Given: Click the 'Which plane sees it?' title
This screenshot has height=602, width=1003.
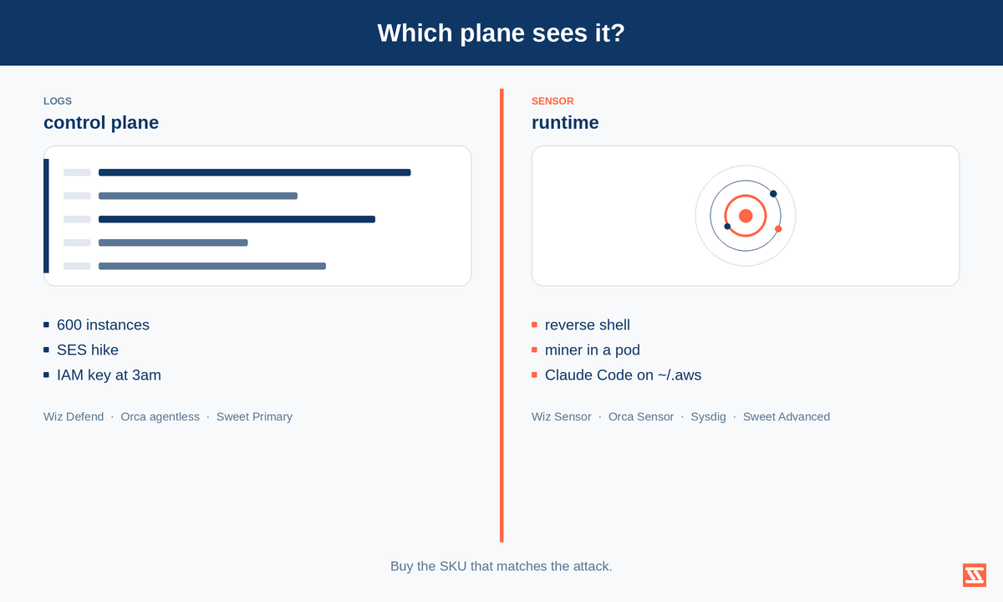Looking at the screenshot, I should [501, 33].
